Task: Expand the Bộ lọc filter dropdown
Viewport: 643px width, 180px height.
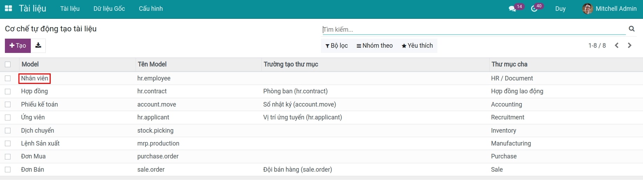Action: [337, 46]
